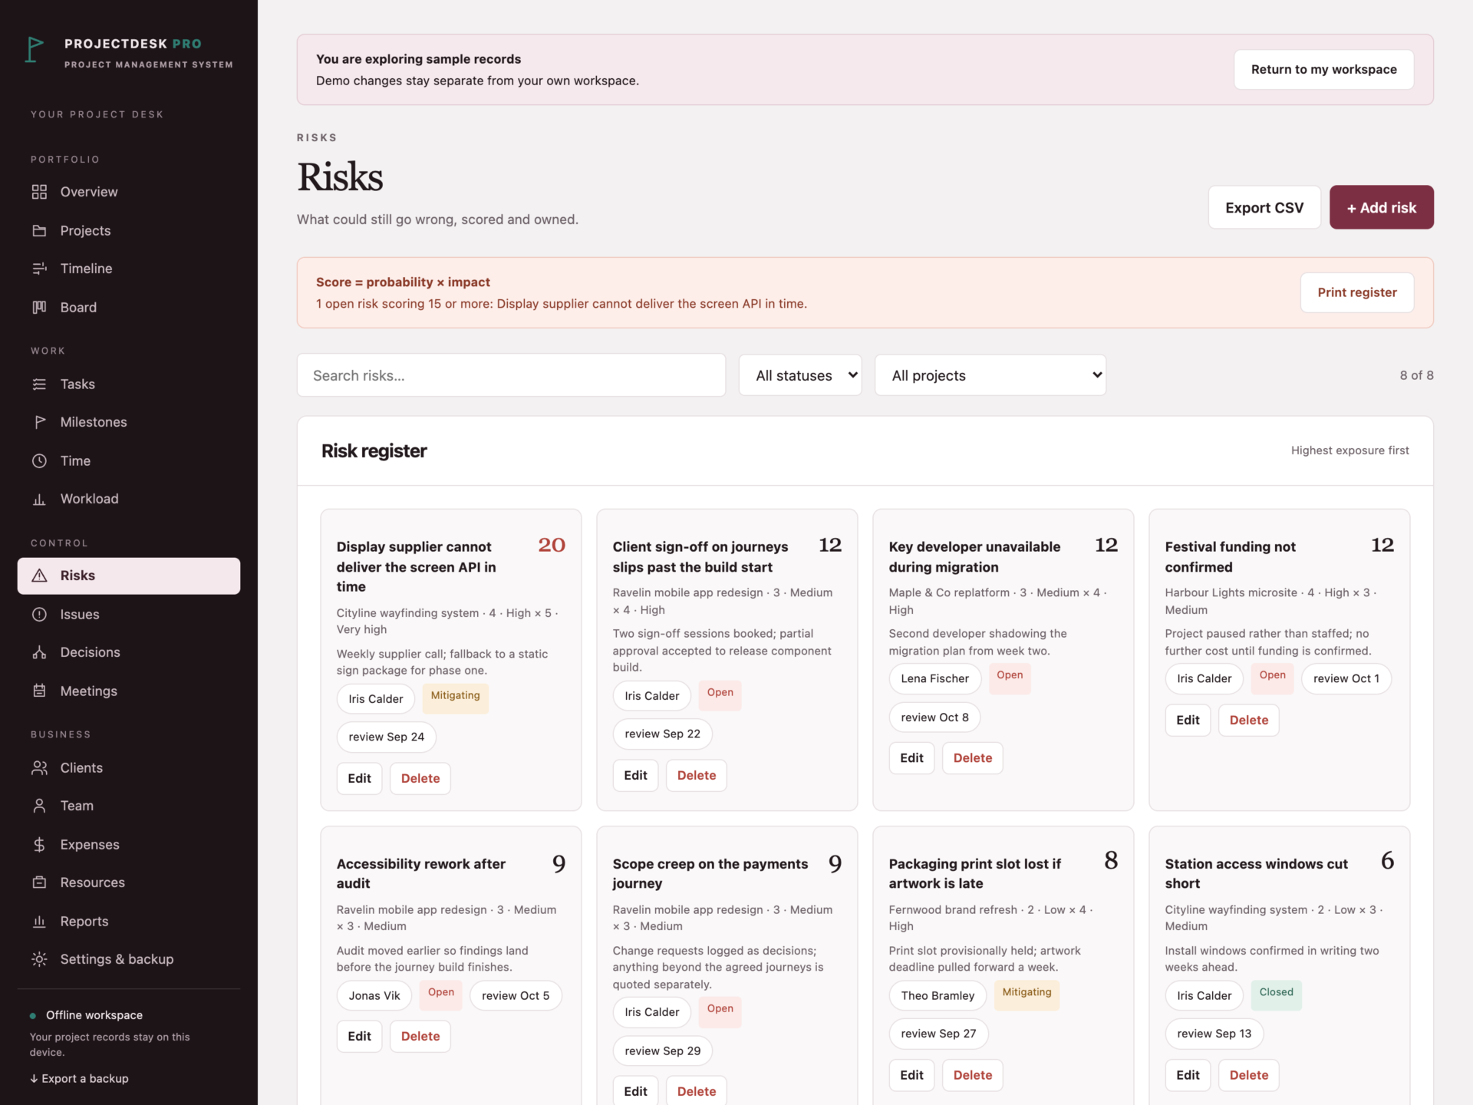
Task: Open the Clients people icon
Action: (39, 767)
